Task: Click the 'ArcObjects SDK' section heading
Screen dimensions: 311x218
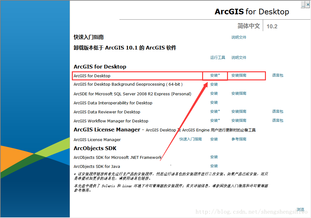Action: point(95,148)
